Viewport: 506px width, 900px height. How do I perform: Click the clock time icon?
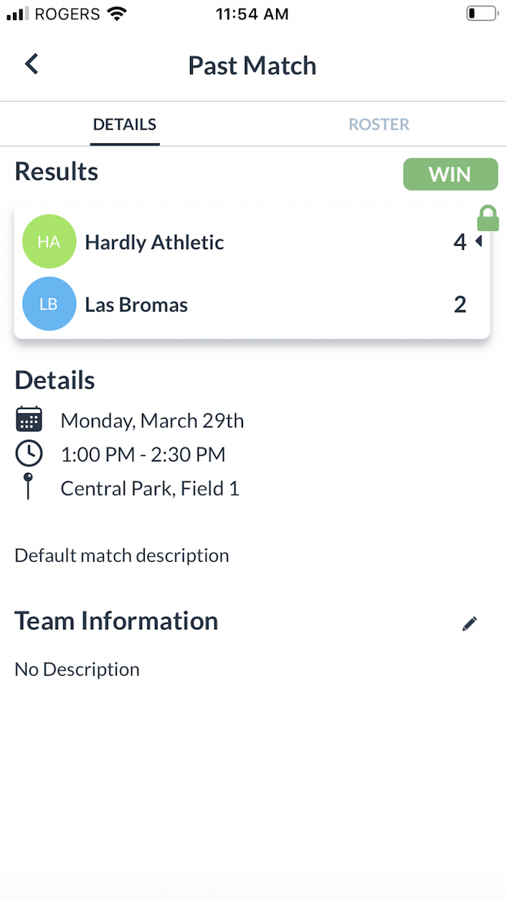(29, 454)
